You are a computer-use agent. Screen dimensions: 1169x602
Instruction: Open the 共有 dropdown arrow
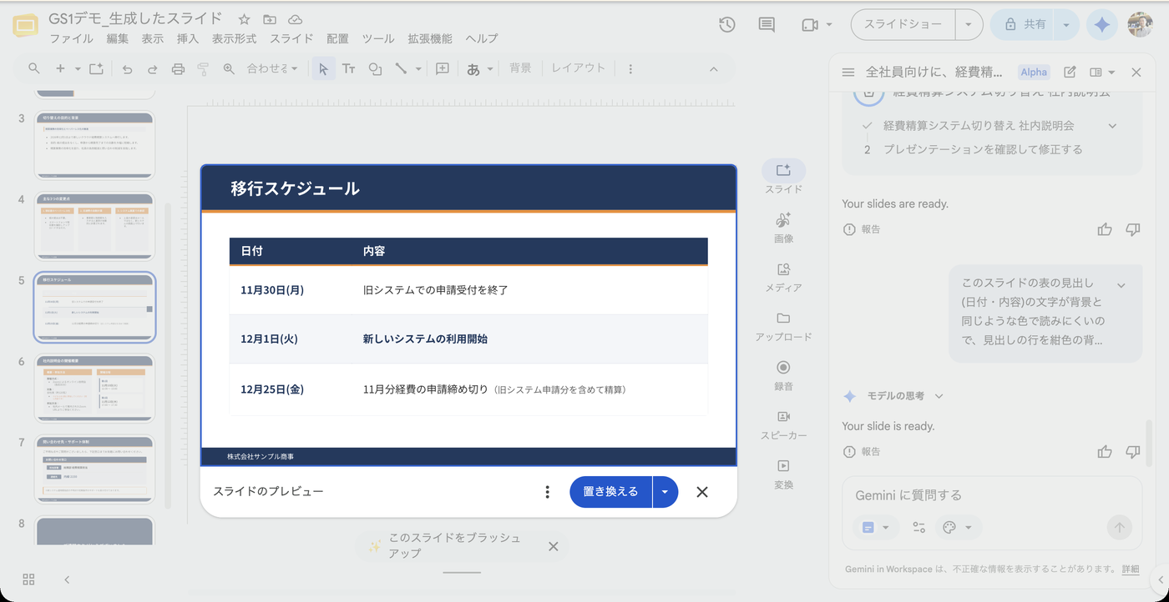coord(1066,25)
